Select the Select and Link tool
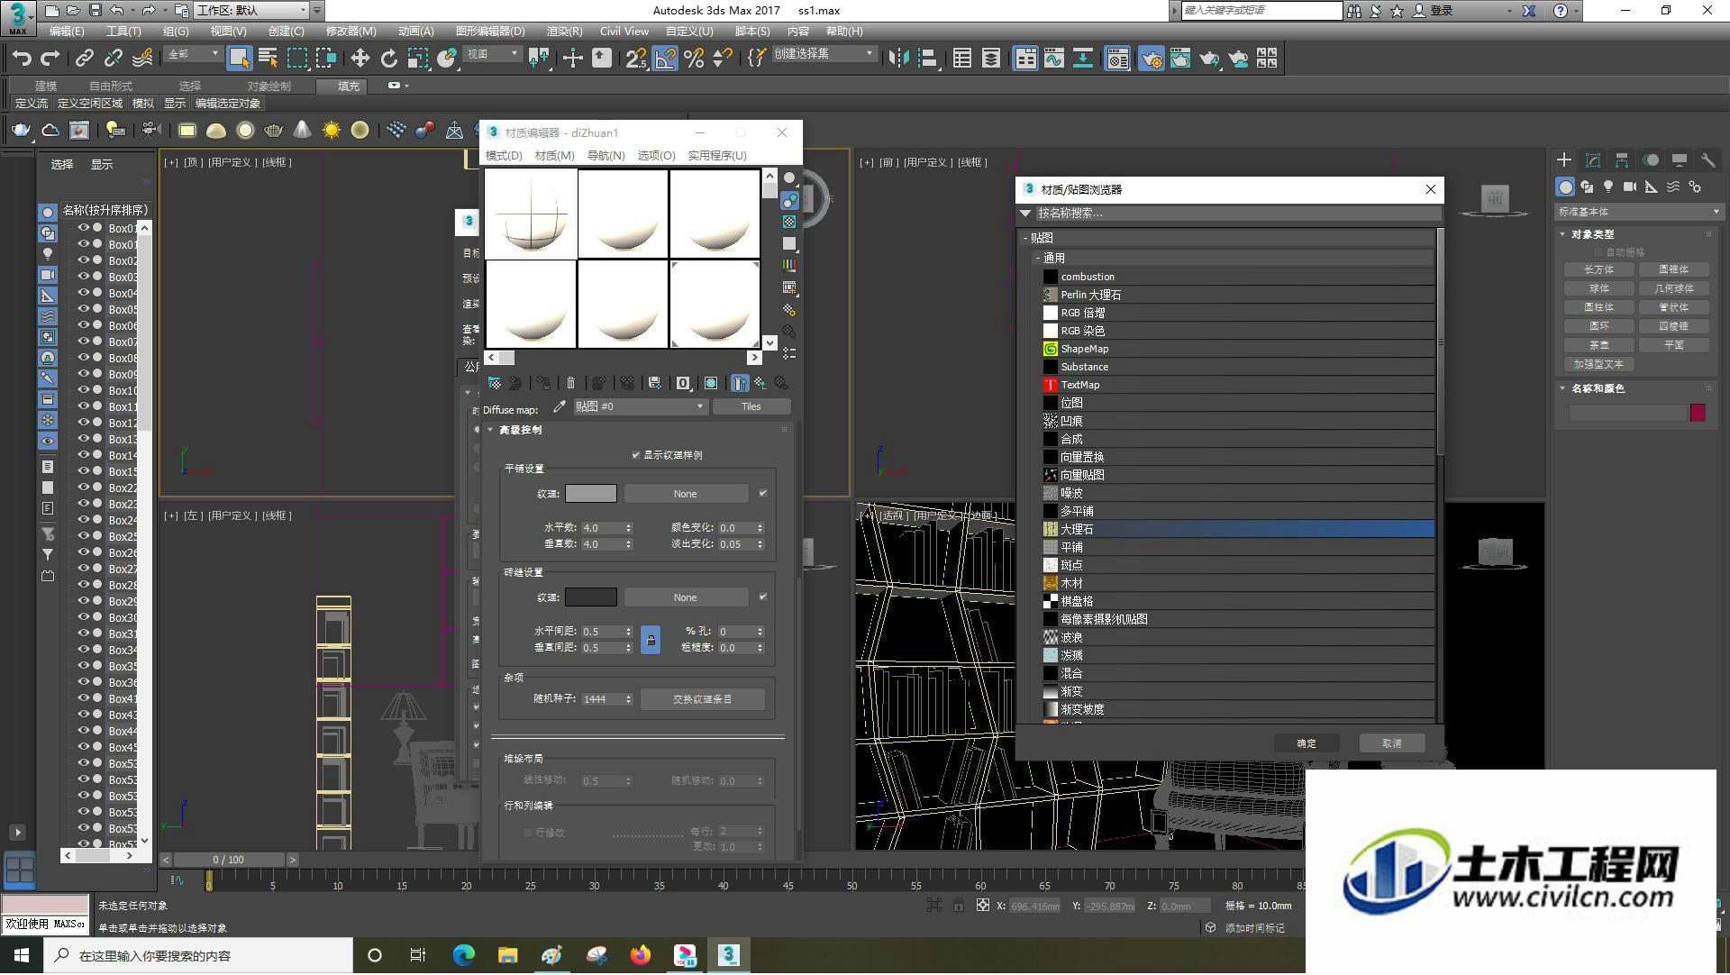The image size is (1730, 975). click(85, 59)
